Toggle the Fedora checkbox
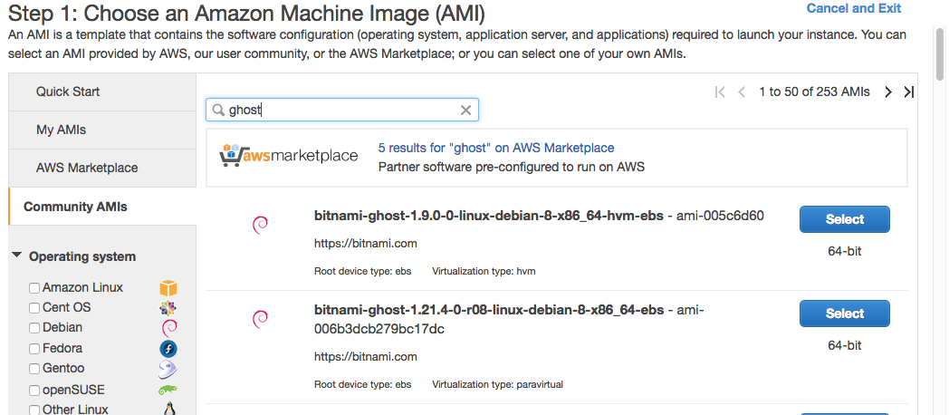 pyautogui.click(x=34, y=349)
